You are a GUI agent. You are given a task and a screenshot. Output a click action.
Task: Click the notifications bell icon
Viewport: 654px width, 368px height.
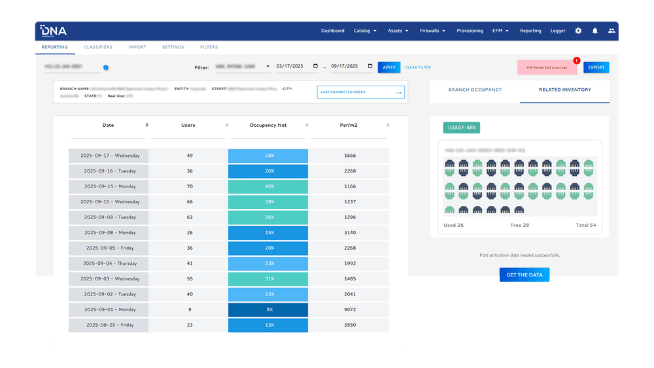coord(595,31)
